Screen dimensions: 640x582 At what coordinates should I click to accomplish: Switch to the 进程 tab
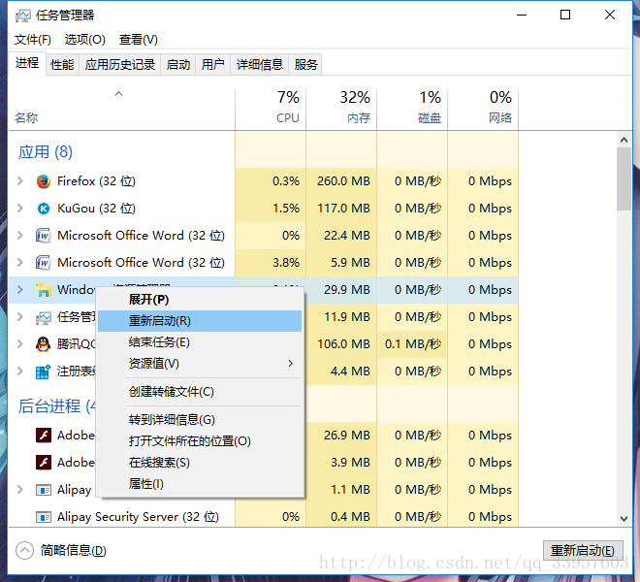coord(27,63)
